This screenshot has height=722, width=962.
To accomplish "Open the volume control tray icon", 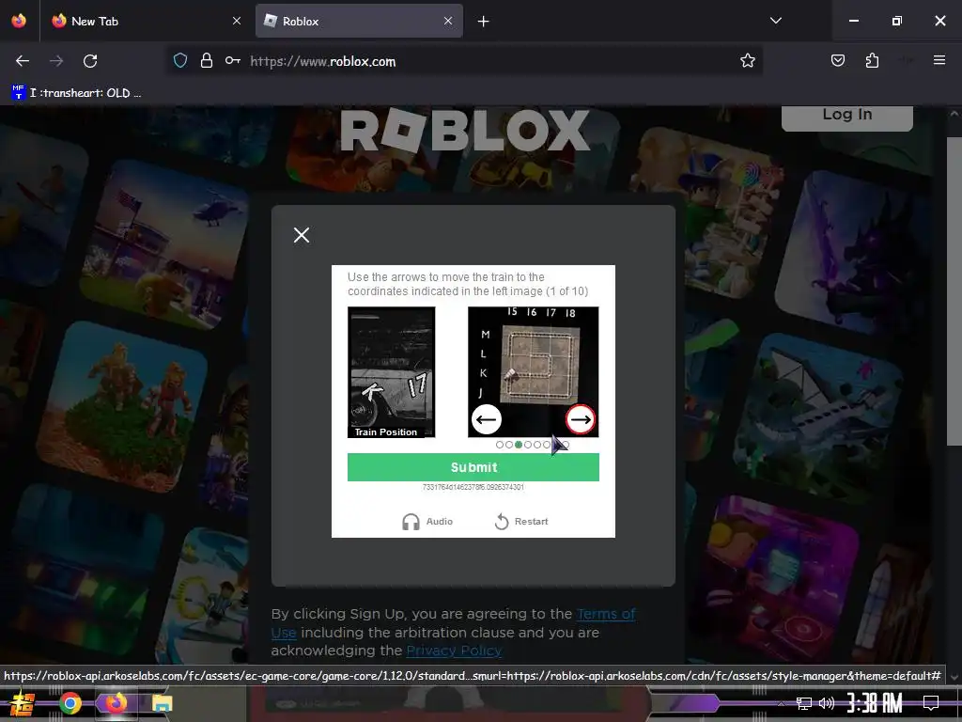I will [827, 703].
